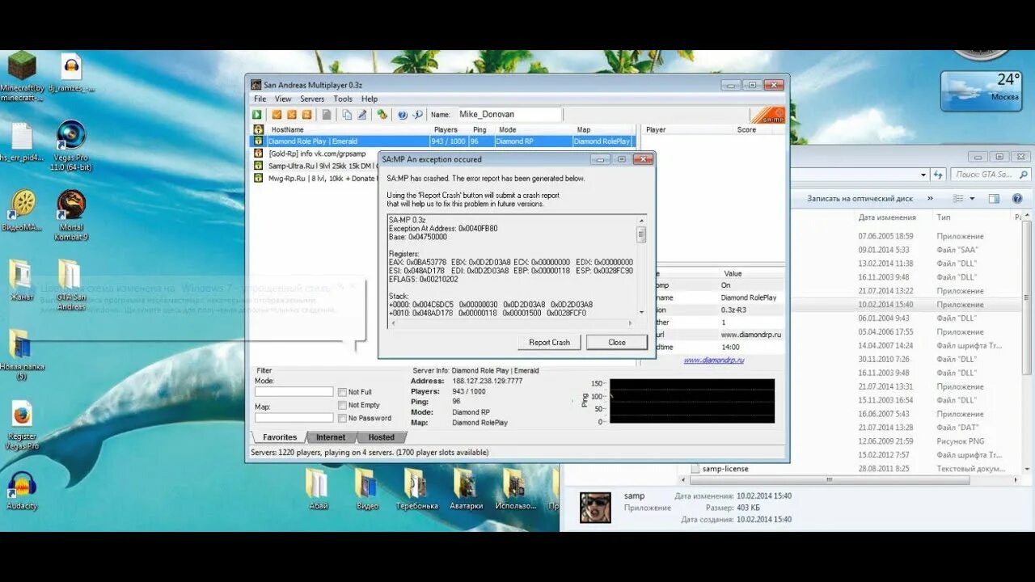Screen dimensions: 1035x582
Task: Click the blue Help Topics question icon
Action: pos(403,115)
